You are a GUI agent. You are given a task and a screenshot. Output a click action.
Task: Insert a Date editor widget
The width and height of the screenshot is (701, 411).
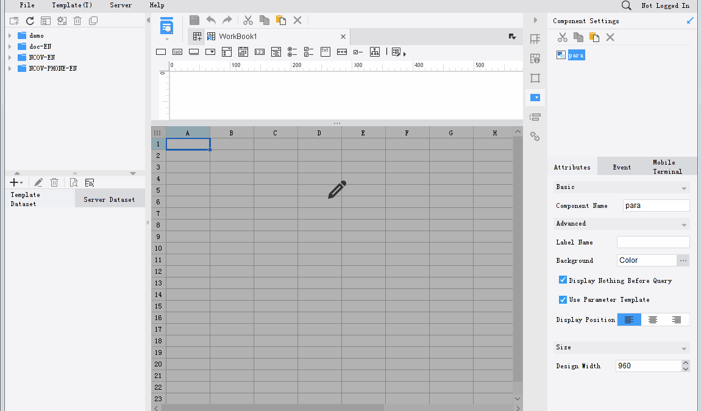243,52
